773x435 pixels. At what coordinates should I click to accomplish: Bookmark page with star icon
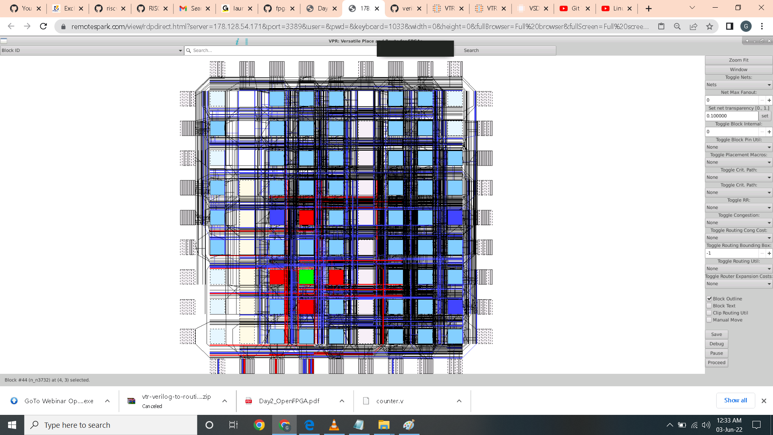[x=709, y=27]
